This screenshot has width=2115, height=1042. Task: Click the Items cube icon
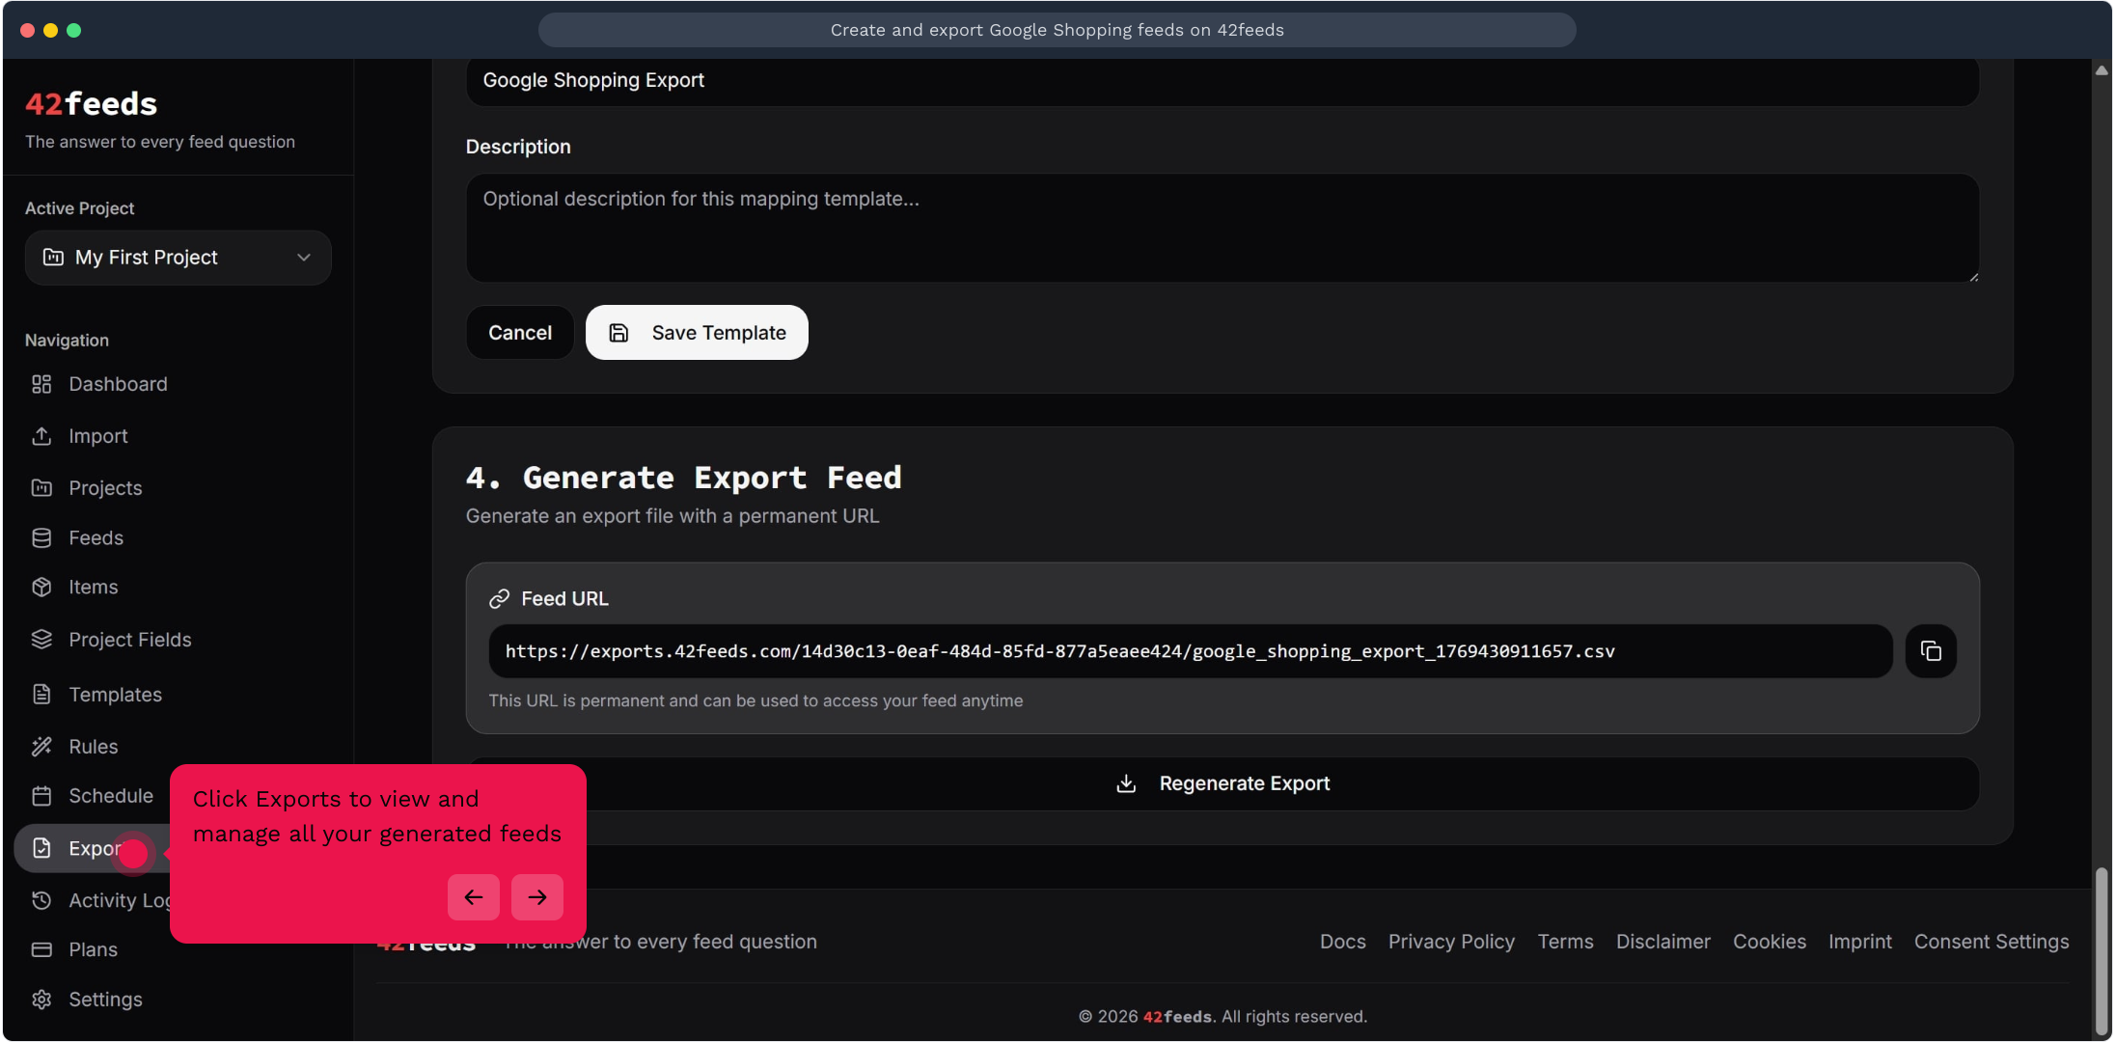tap(41, 587)
